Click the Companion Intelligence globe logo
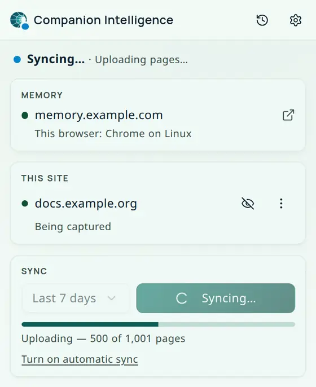Image resolution: width=316 pixels, height=387 pixels. click(x=19, y=20)
